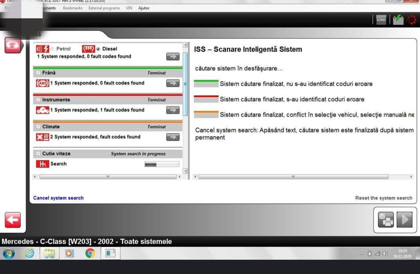Click the Diesel glow plug icon
The width and height of the screenshot is (420, 274).
tap(88, 49)
